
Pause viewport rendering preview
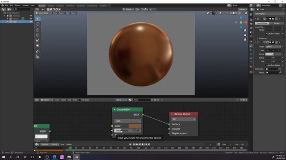point(246,13)
